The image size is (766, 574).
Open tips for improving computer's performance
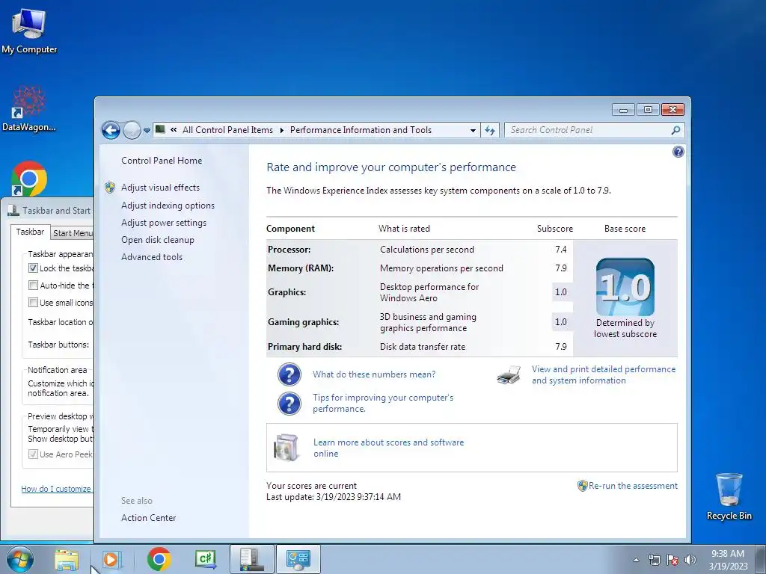[383, 403]
